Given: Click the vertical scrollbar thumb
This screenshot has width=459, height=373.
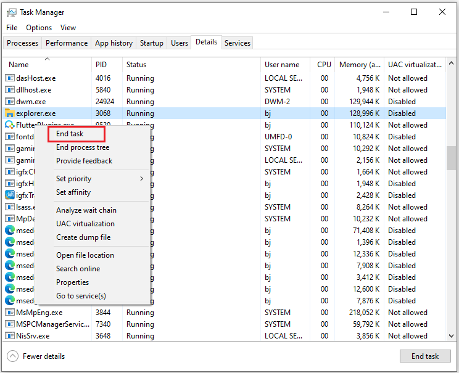Looking at the screenshot, I should point(451,157).
